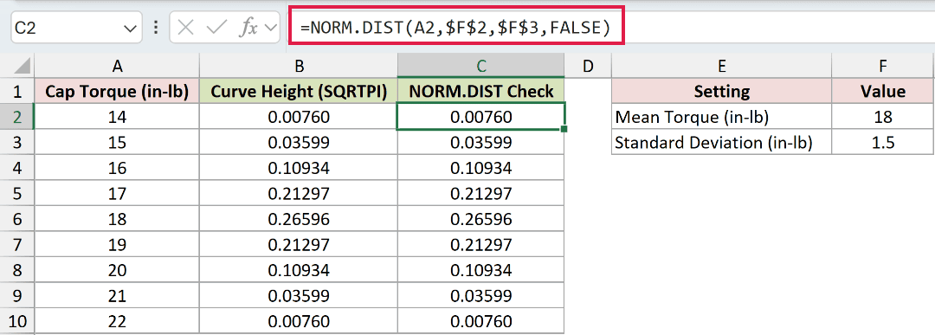935x335 pixels.
Task: Click the cell with value 18 in column F
Action: 883,117
